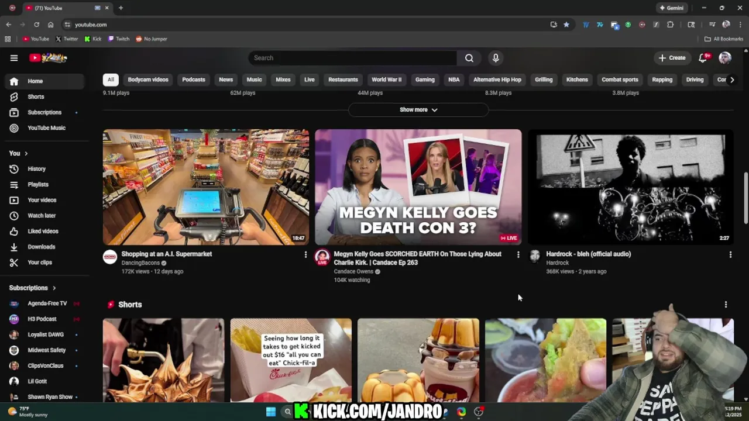Viewport: 749px width, 421px height.
Task: Open History in sidebar
Action: tap(44, 169)
